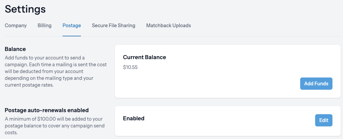Screen dimensions: 343x139
Task: Select the $10.55 balance amount
Action: [131, 67]
